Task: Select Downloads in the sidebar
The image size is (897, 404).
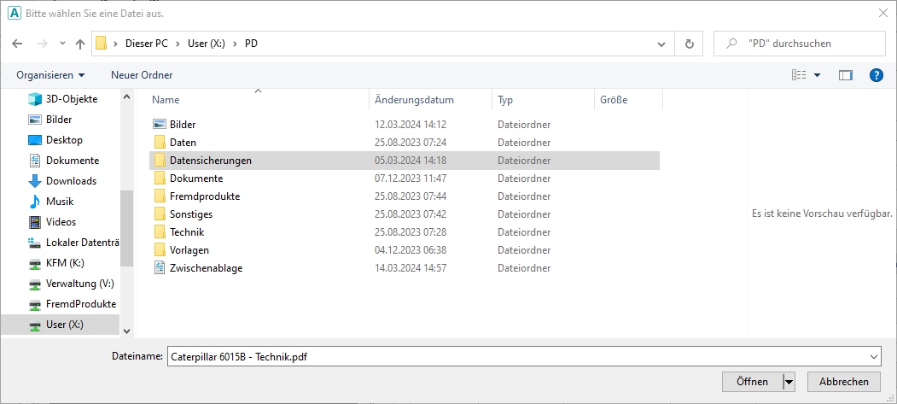Action: pos(71,181)
